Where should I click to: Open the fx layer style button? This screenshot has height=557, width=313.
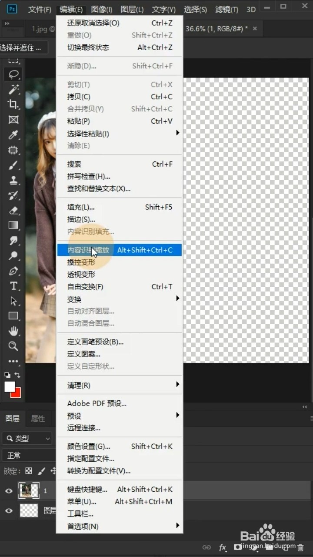tap(223, 547)
